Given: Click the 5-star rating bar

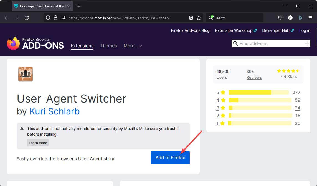Looking at the screenshot, I should (x=258, y=92).
